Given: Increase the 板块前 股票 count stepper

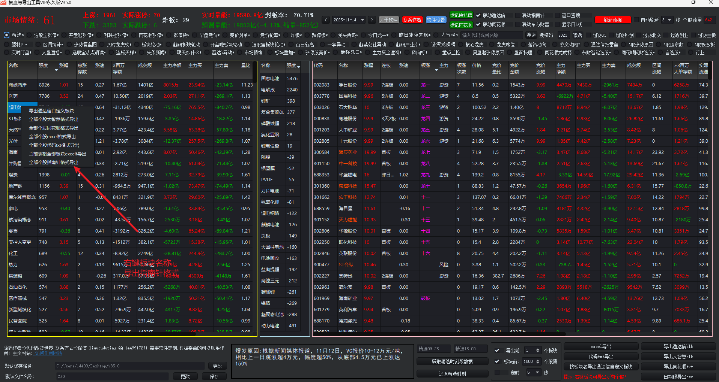Looking at the screenshot, I should (538, 360).
